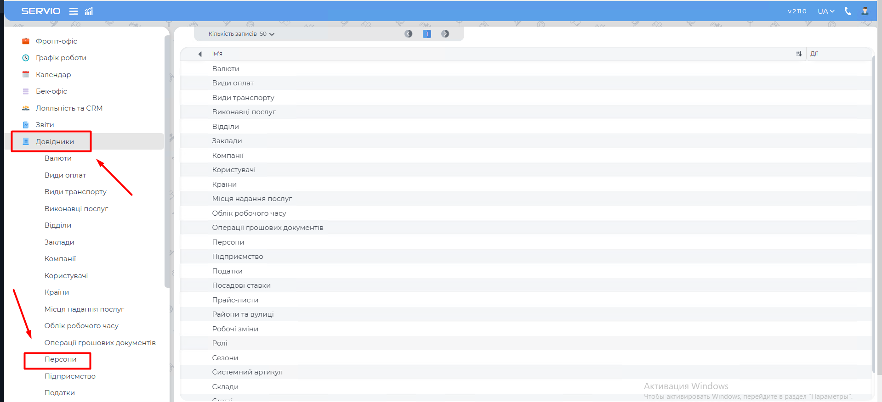Open the user profile avatar icon

coord(865,11)
